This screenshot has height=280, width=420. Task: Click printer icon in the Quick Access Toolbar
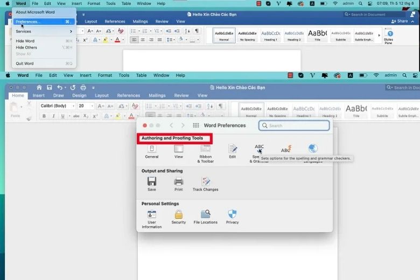(x=83, y=87)
